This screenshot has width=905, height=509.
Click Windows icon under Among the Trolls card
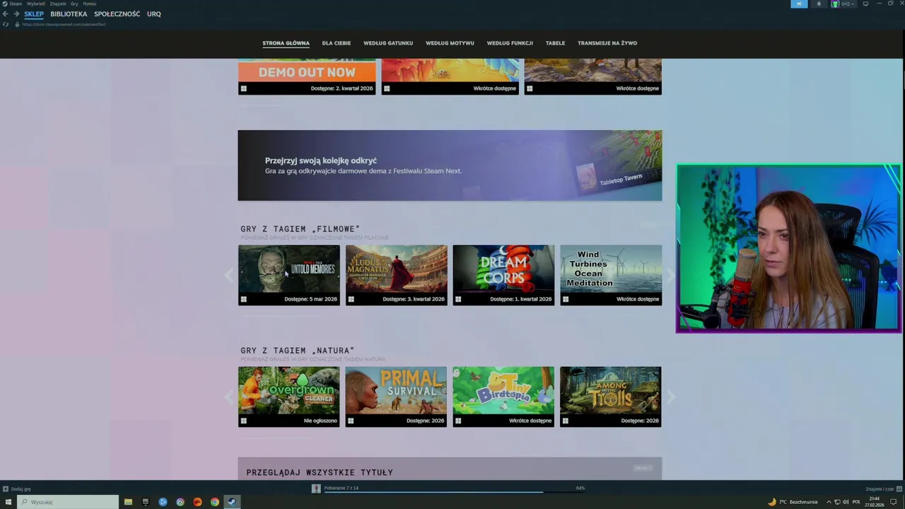click(x=565, y=421)
